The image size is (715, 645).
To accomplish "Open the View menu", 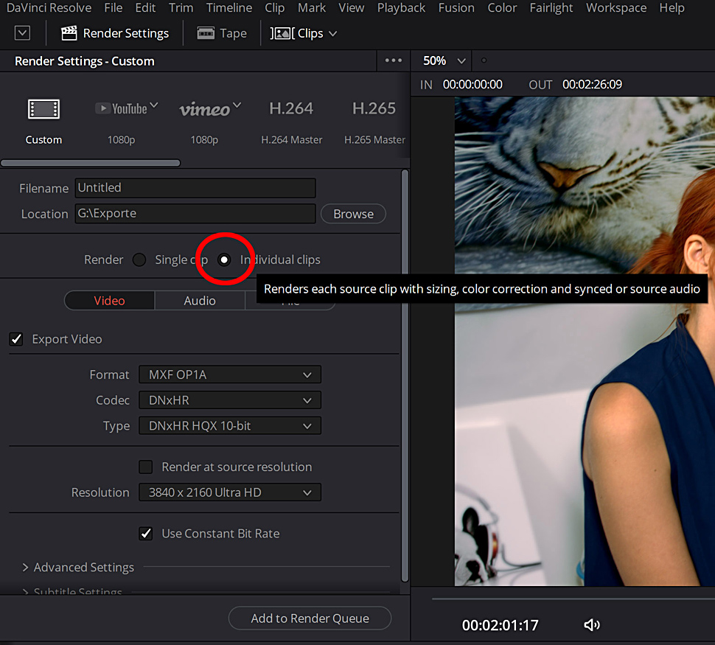I will [351, 8].
